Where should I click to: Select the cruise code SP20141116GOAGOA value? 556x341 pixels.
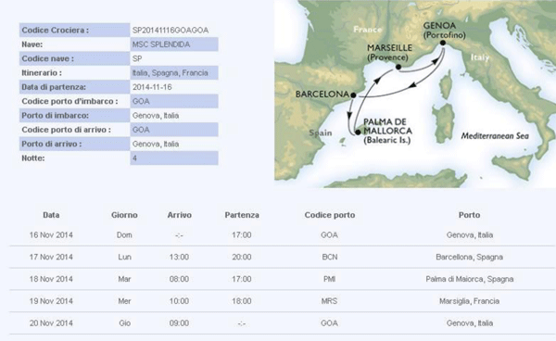(x=171, y=31)
